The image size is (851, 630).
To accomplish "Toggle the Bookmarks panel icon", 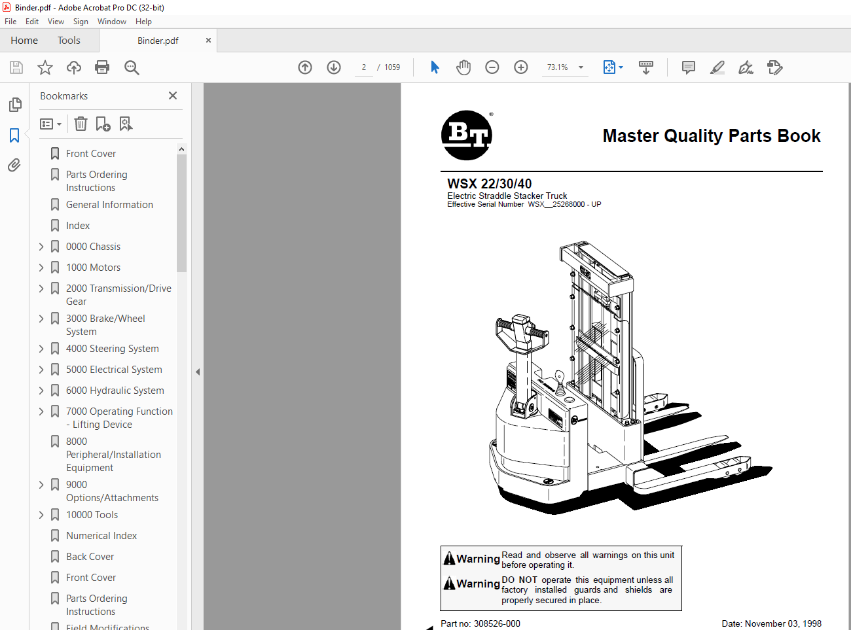I will [x=14, y=135].
